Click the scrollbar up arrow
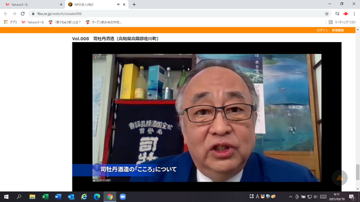Viewport: 360px width, 202px height. [358, 30]
